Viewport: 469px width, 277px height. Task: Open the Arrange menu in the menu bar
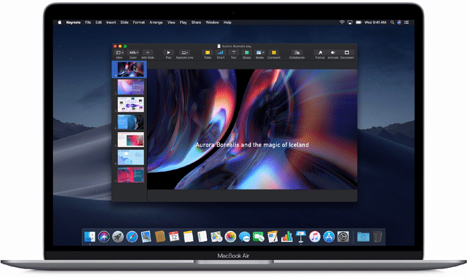156,23
